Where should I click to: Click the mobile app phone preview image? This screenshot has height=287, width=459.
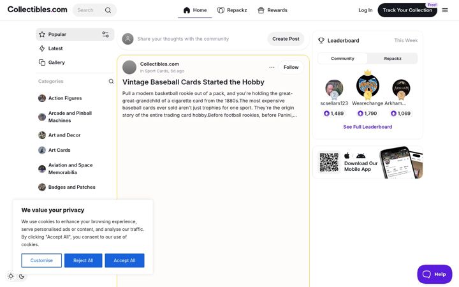(x=401, y=162)
